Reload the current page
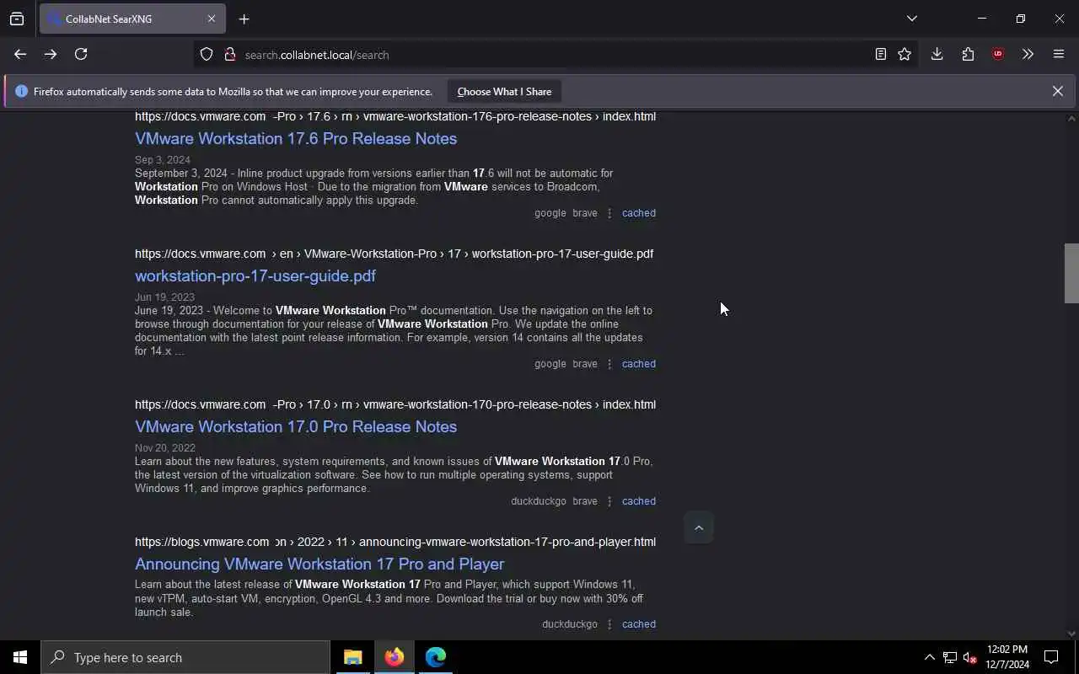Screen dimensions: 1079x674 [81, 54]
